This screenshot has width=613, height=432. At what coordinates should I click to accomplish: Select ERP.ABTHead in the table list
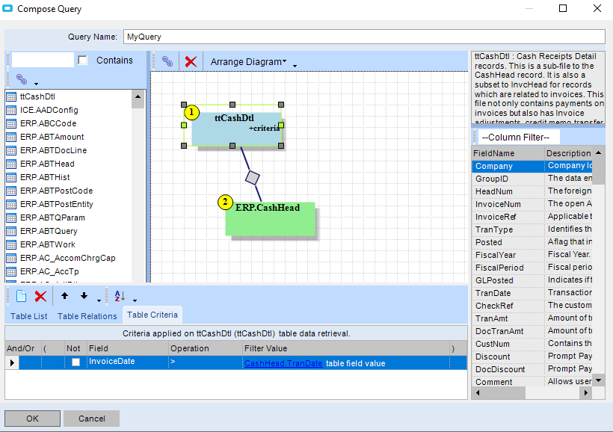point(47,164)
